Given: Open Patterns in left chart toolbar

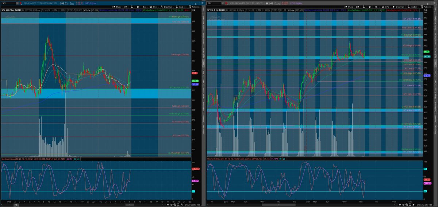Looking at the screenshot, I should (195, 7).
